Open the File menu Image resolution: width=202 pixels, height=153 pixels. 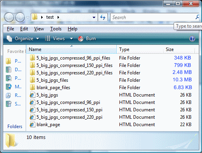(11, 29)
